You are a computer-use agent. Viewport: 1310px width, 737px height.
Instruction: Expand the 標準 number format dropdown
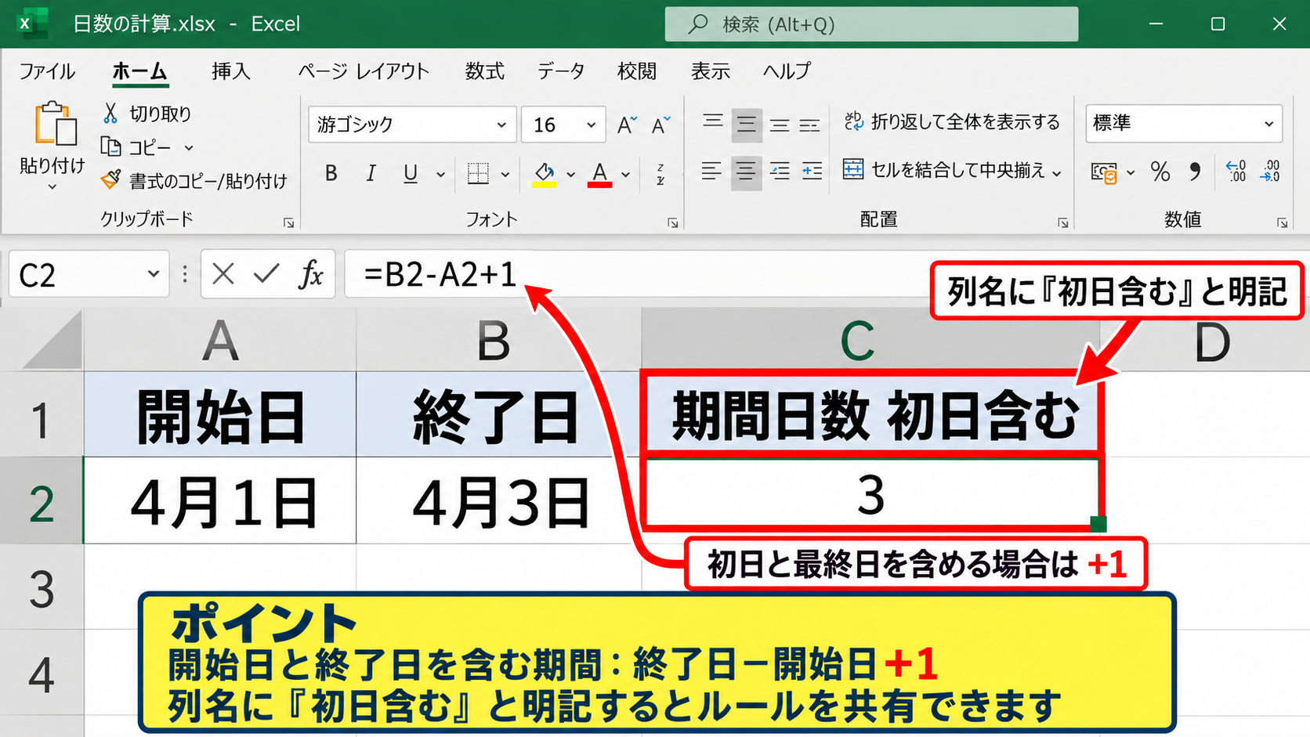[x=1268, y=124]
